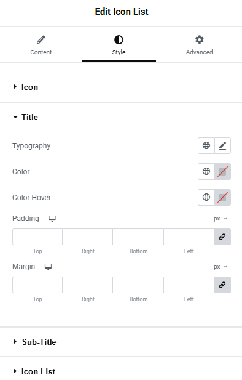Image resolution: width=242 pixels, height=380 pixels.
Task: Switch to the Style tab
Action: pyautogui.click(x=119, y=45)
